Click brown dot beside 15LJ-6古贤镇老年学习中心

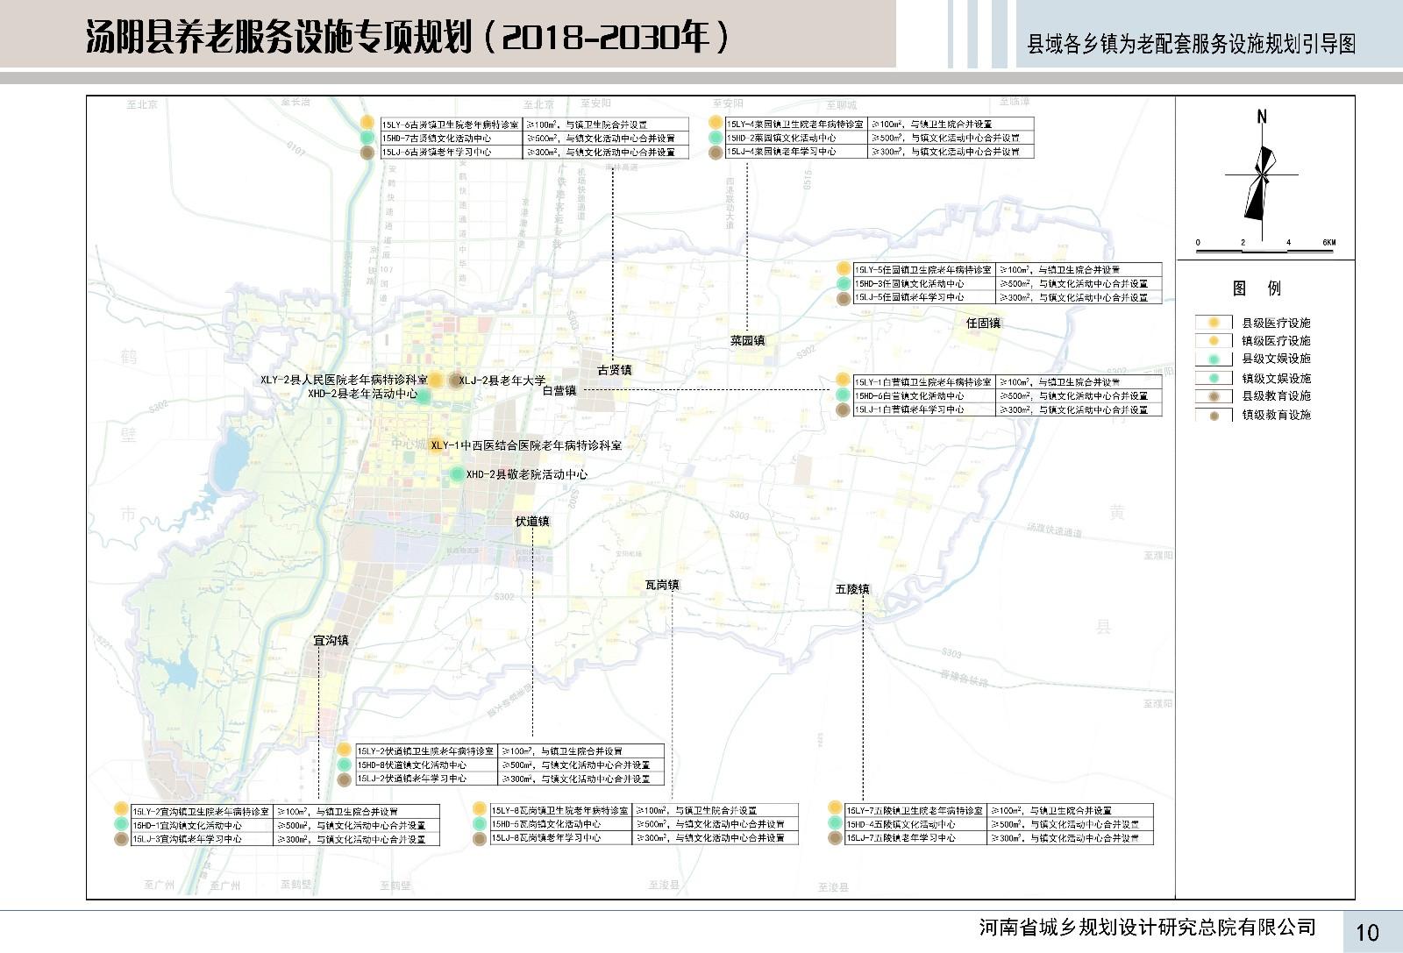367,152
